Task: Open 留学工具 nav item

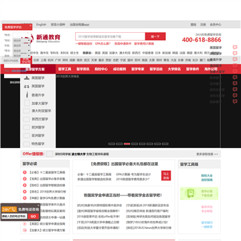Action: click(x=64, y=69)
